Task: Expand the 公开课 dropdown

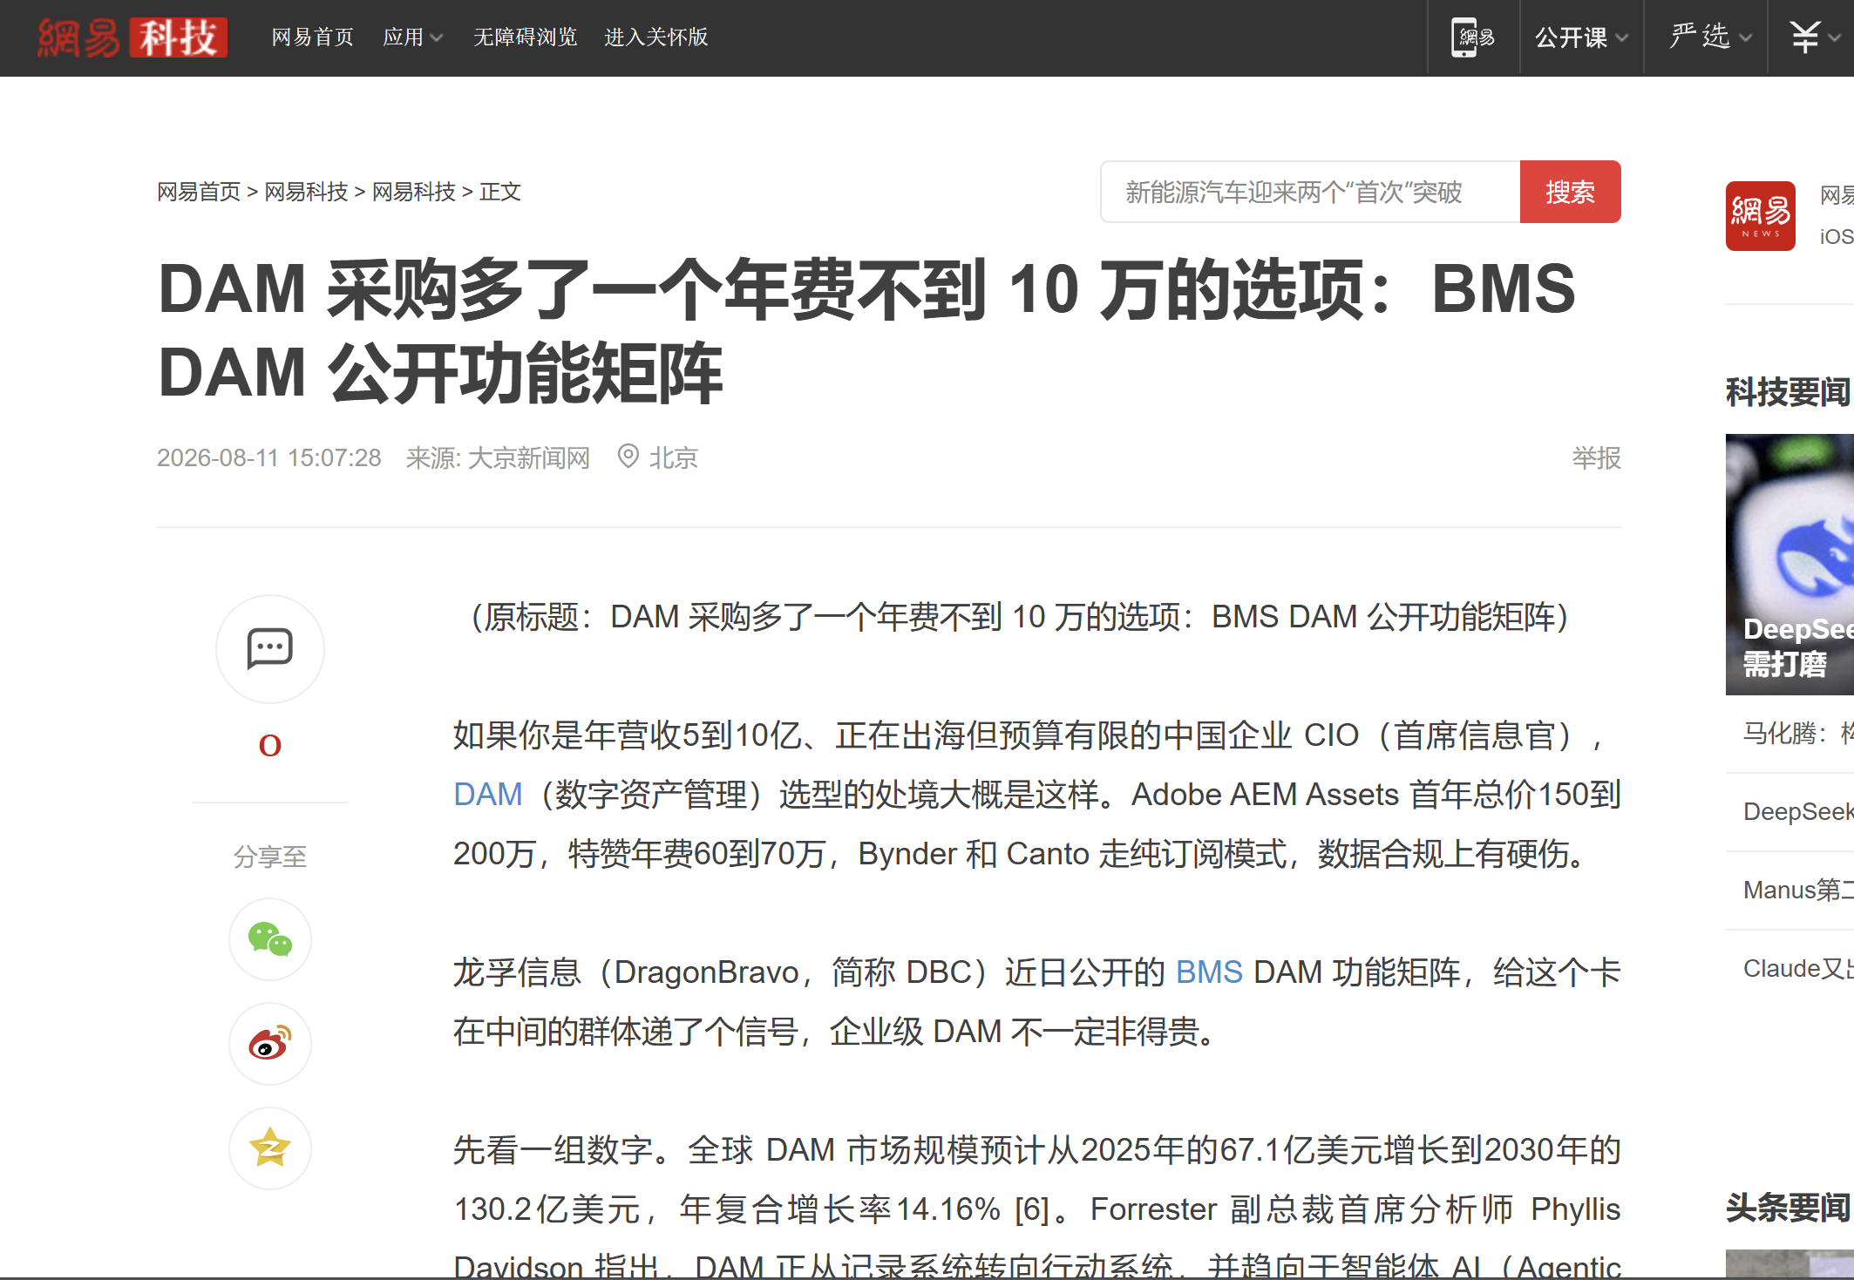Action: (x=1581, y=37)
